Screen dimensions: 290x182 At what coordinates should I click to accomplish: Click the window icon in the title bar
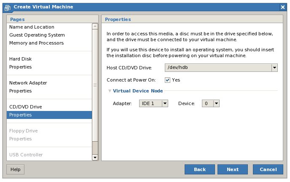pos(4,7)
